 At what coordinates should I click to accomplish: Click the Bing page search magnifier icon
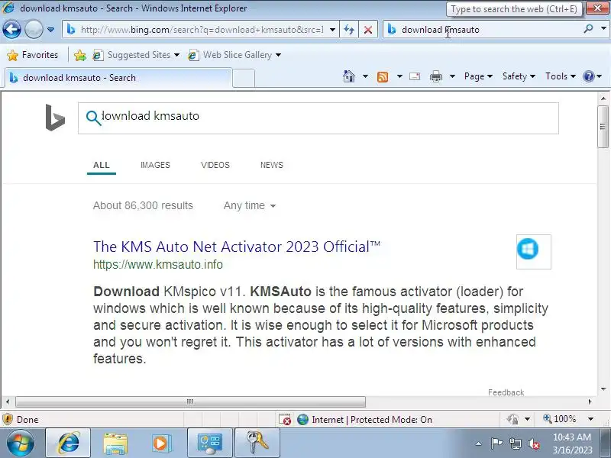93,118
